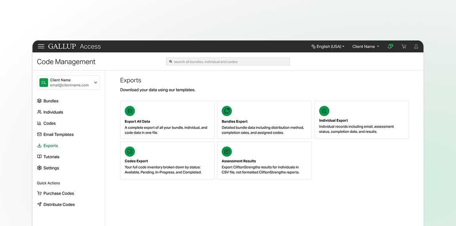Click the search magnifier icon
Image resolution: width=456 pixels, height=226 pixels.
point(171,62)
